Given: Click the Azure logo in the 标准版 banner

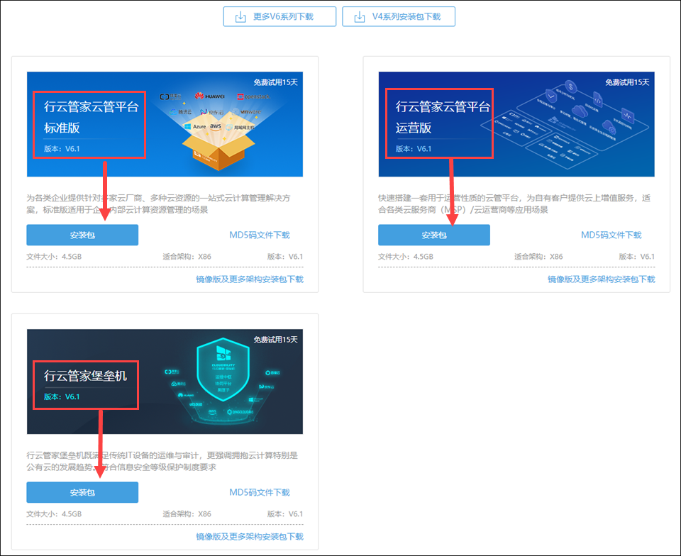Looking at the screenshot, I should (x=195, y=126).
